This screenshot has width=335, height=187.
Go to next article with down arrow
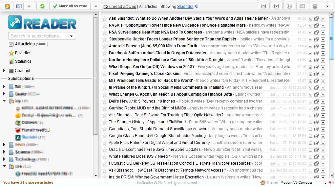coord(277,6)
